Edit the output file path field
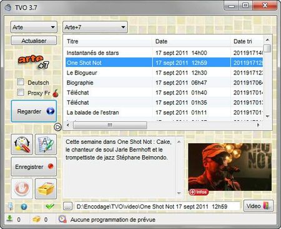 [157, 206]
